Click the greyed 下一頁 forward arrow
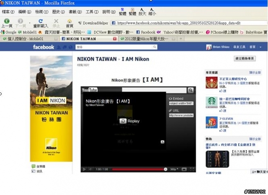268x195 pixels. pos(21,23)
